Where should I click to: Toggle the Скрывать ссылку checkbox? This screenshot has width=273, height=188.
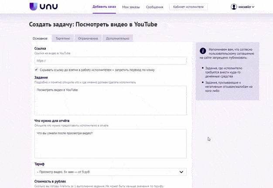(36, 70)
